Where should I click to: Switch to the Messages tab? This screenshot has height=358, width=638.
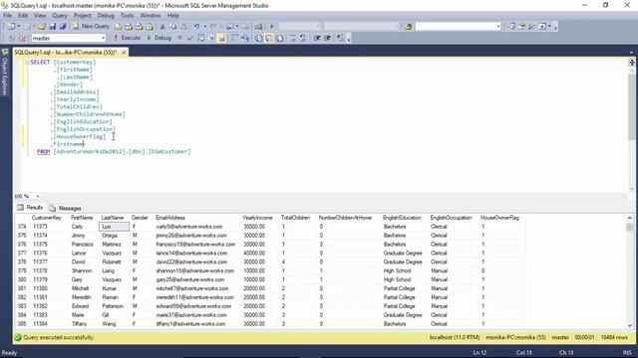coord(66,208)
